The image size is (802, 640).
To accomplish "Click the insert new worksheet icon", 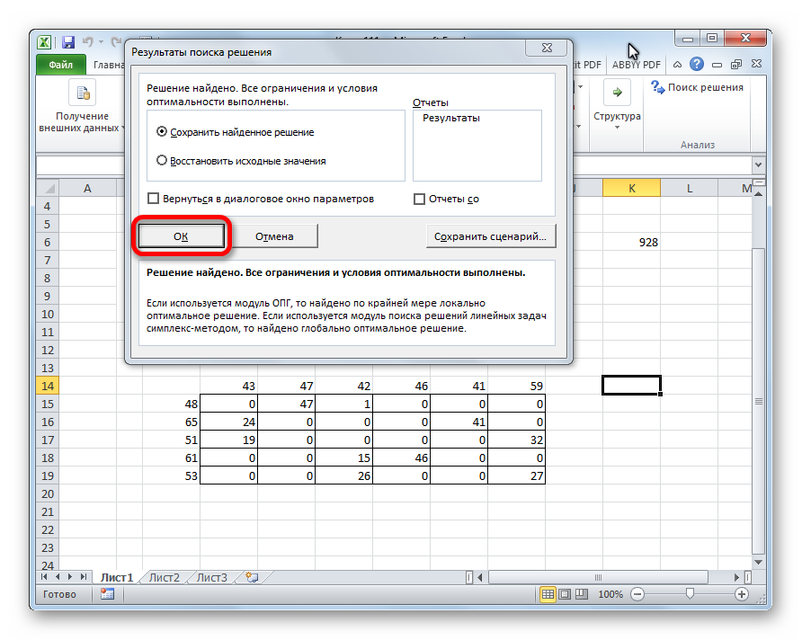I will pos(252,577).
